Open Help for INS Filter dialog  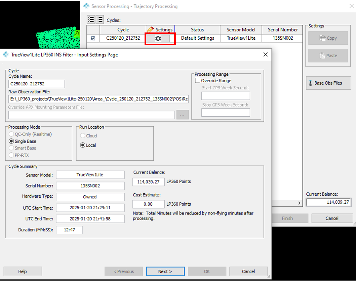(23, 271)
